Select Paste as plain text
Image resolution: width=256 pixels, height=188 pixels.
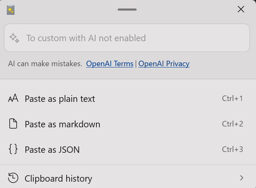click(128, 98)
